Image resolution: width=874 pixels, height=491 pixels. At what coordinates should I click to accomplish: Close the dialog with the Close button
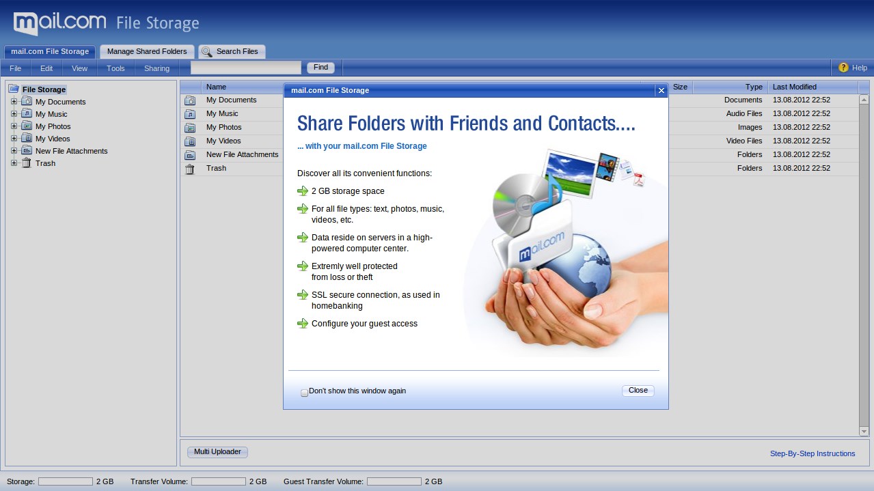[638, 391]
